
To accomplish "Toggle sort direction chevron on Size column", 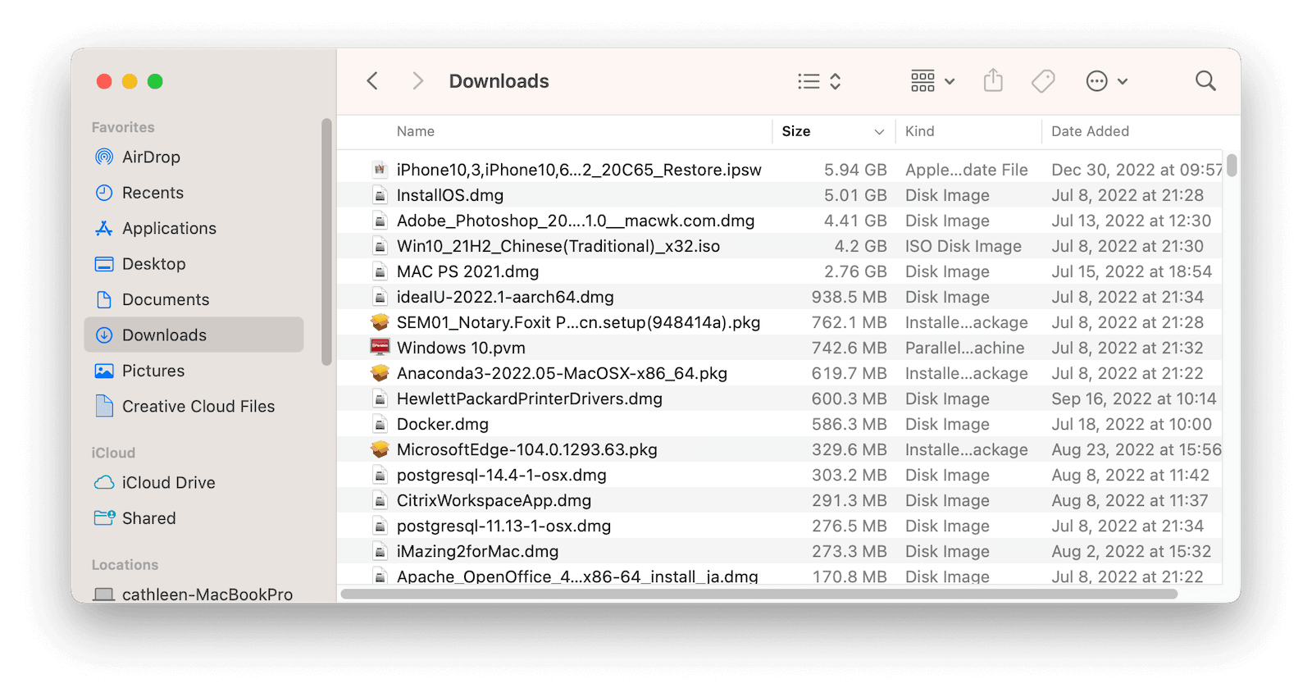I will [x=879, y=132].
